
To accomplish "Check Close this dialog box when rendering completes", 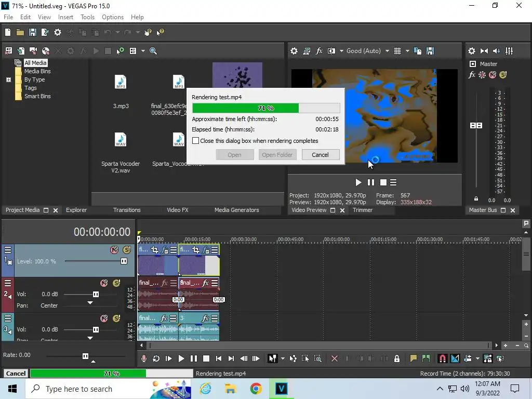I will [195, 141].
